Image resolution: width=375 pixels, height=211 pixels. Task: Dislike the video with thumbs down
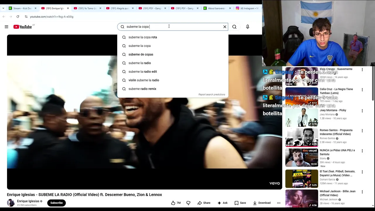(188, 203)
